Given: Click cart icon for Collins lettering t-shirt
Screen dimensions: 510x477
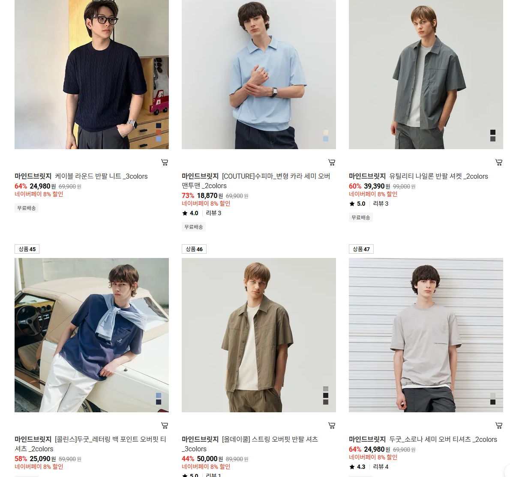Looking at the screenshot, I should [x=165, y=425].
